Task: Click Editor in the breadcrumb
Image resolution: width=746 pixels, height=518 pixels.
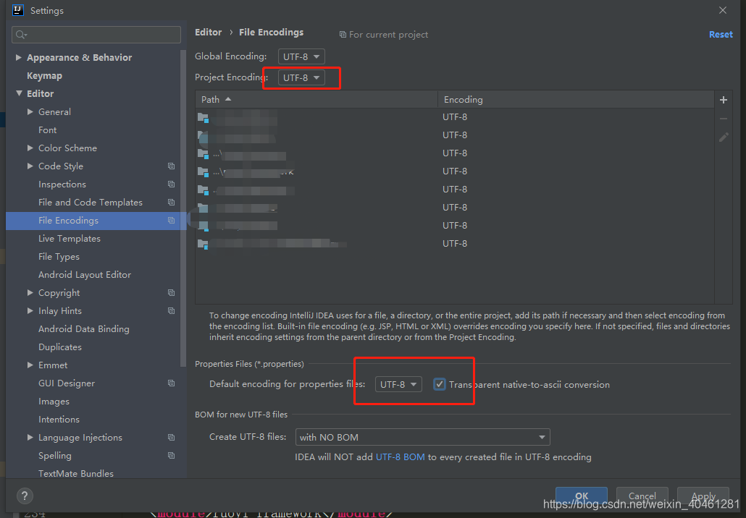Action: (x=209, y=33)
